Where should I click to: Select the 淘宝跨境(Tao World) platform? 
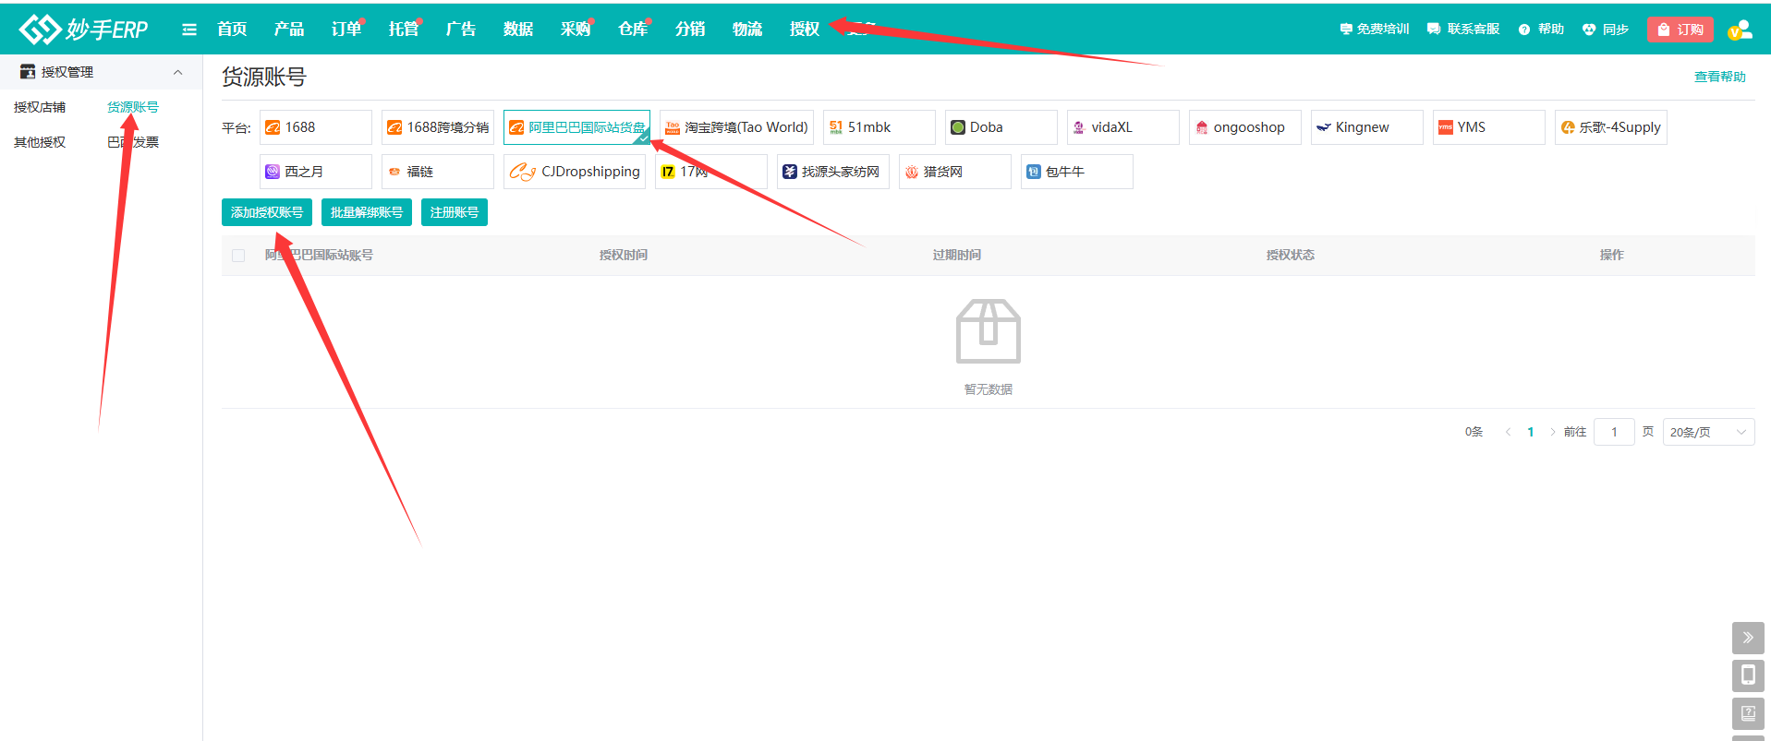tap(736, 127)
